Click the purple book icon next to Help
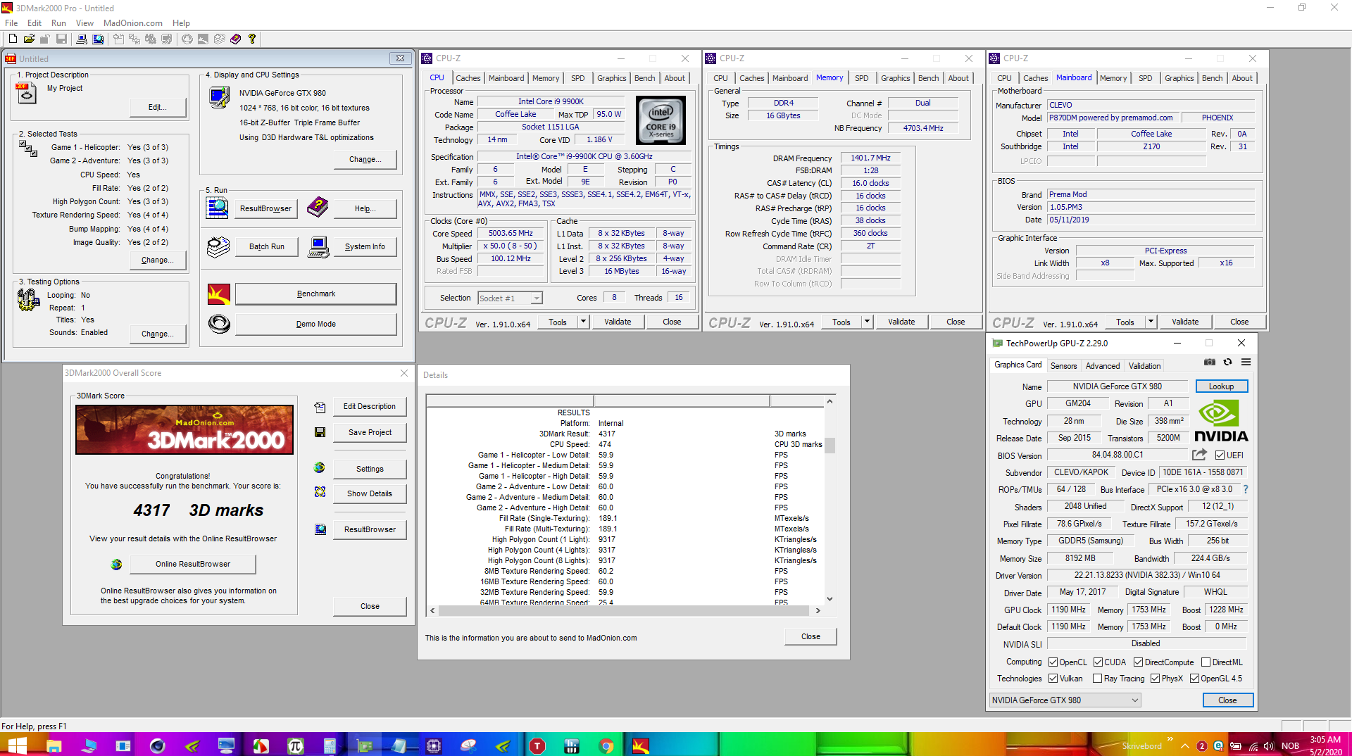 click(318, 208)
